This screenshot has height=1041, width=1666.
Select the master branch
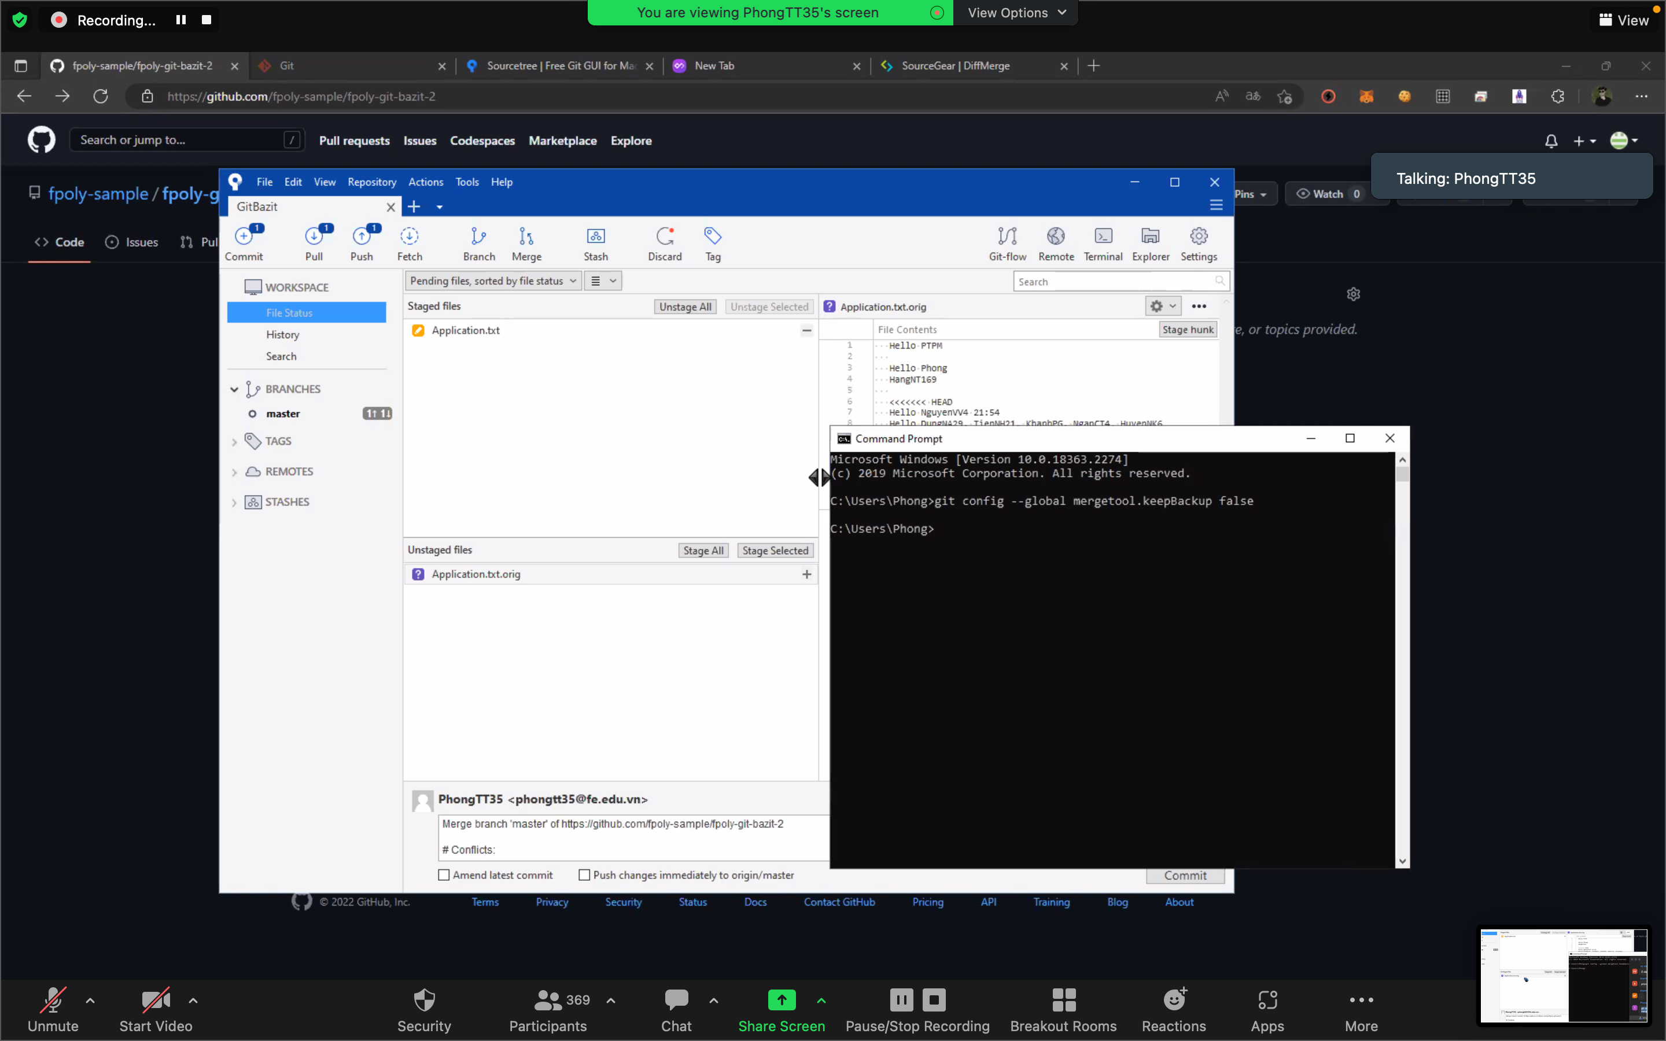283,414
